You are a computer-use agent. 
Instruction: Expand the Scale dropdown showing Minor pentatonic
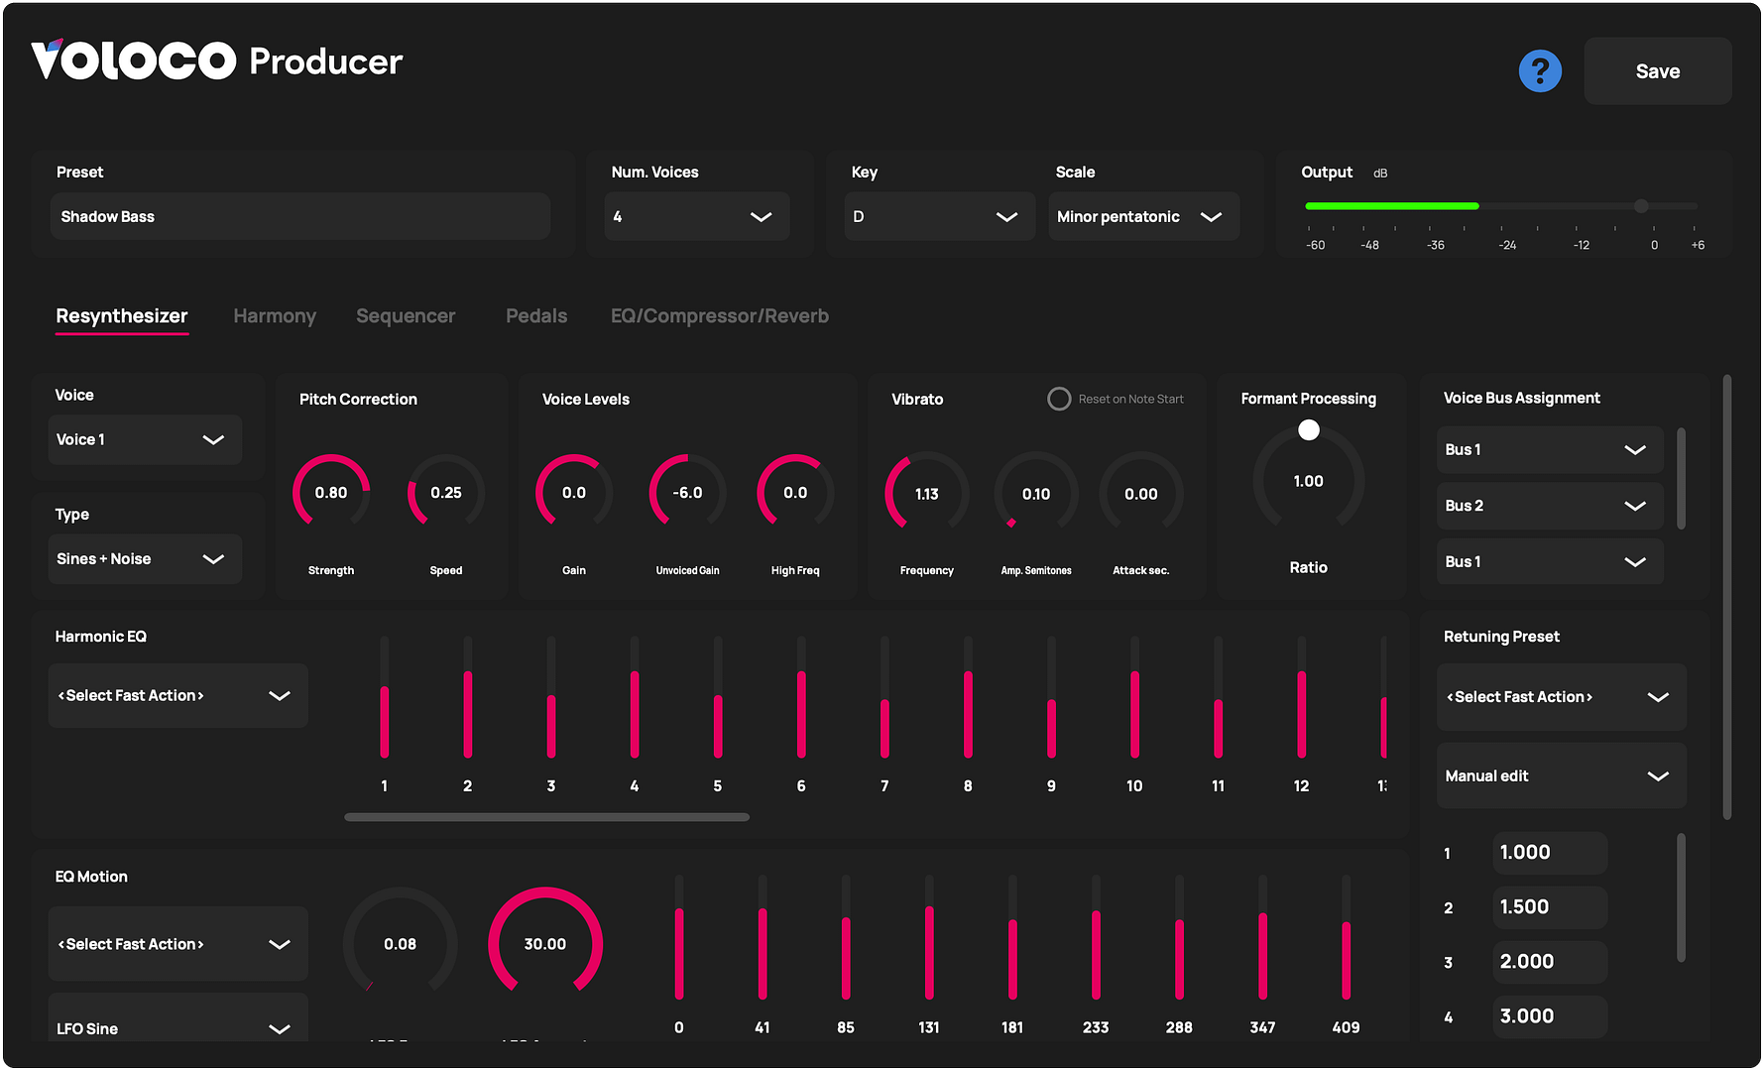tap(1142, 216)
